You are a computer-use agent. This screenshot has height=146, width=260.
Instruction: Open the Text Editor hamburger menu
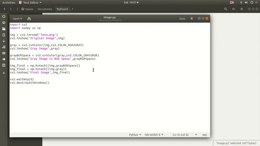[191, 19]
